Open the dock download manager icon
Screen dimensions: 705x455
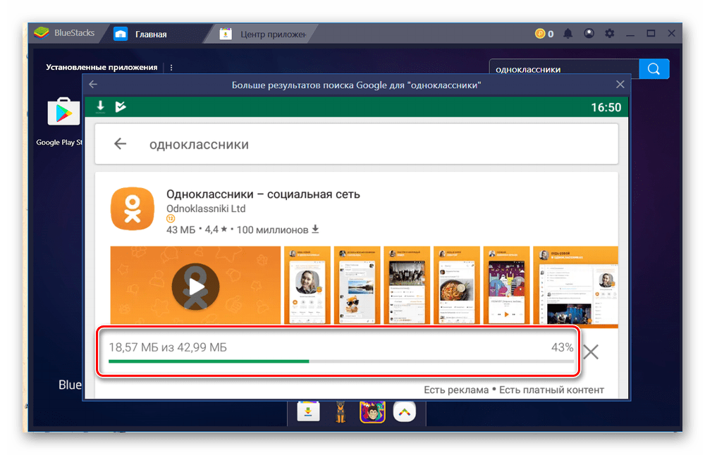(308, 412)
